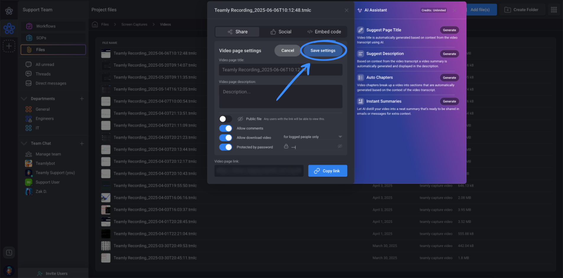Screen dimensions: 563x278
Task: Click the home icon in breadcrumb
Action: 95,24
